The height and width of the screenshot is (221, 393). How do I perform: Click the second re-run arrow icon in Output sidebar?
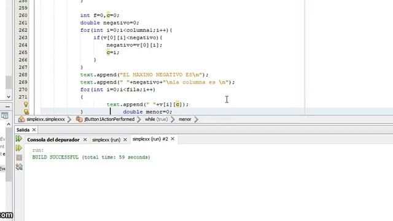(x=19, y=148)
